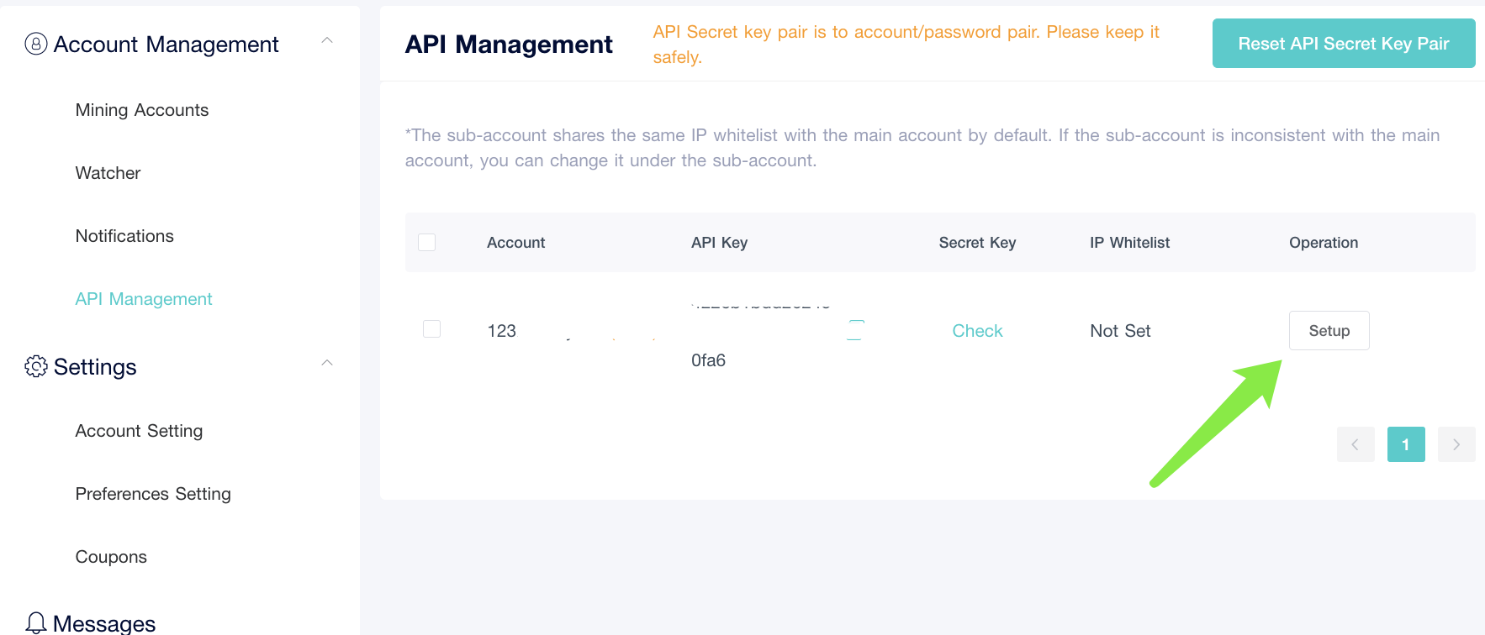Open Preferences Setting
This screenshot has width=1485, height=635.
click(x=153, y=493)
